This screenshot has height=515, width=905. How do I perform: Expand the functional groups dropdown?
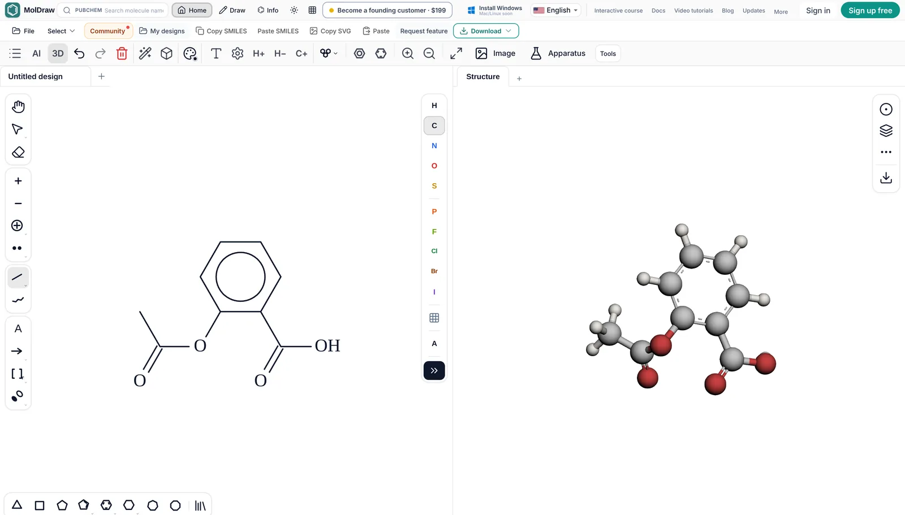pyautogui.click(x=328, y=53)
